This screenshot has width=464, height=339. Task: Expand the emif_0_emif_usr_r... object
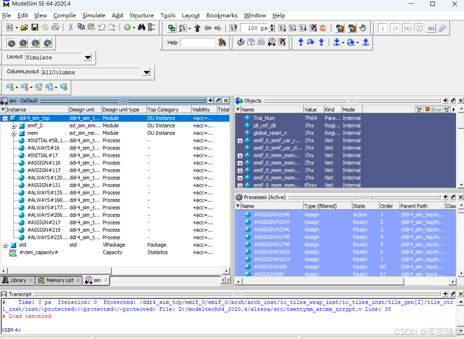click(240, 141)
